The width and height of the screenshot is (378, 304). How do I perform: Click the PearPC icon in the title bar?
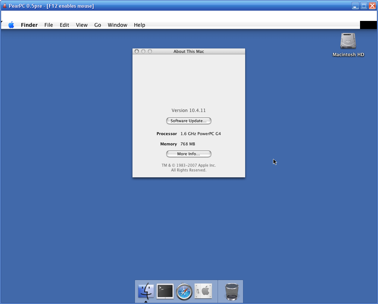click(5, 6)
